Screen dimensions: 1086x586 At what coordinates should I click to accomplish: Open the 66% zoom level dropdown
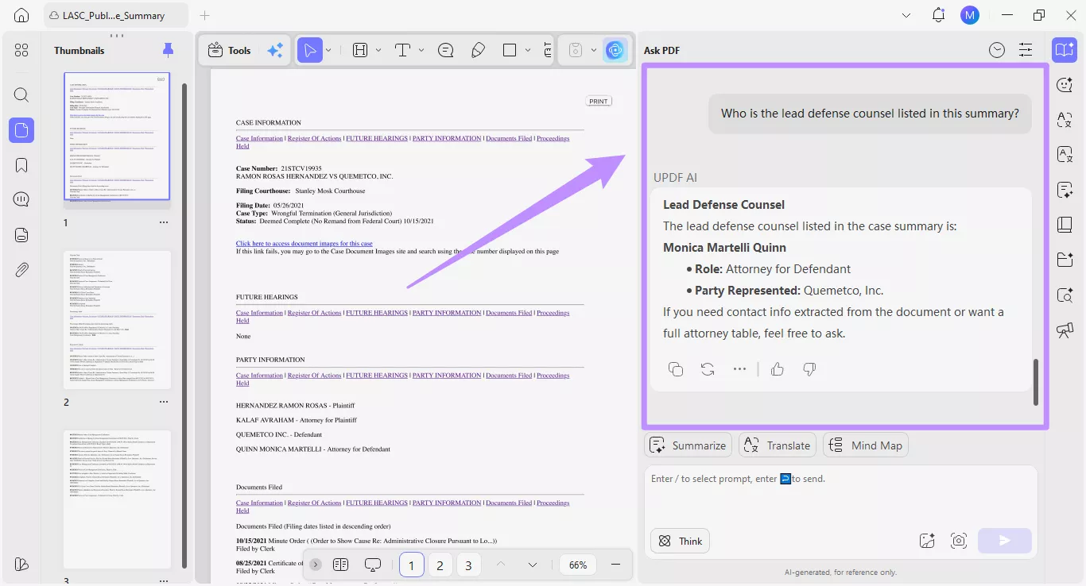click(x=578, y=565)
